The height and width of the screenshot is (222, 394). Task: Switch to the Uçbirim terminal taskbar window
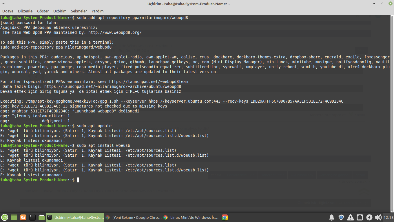[75, 217]
